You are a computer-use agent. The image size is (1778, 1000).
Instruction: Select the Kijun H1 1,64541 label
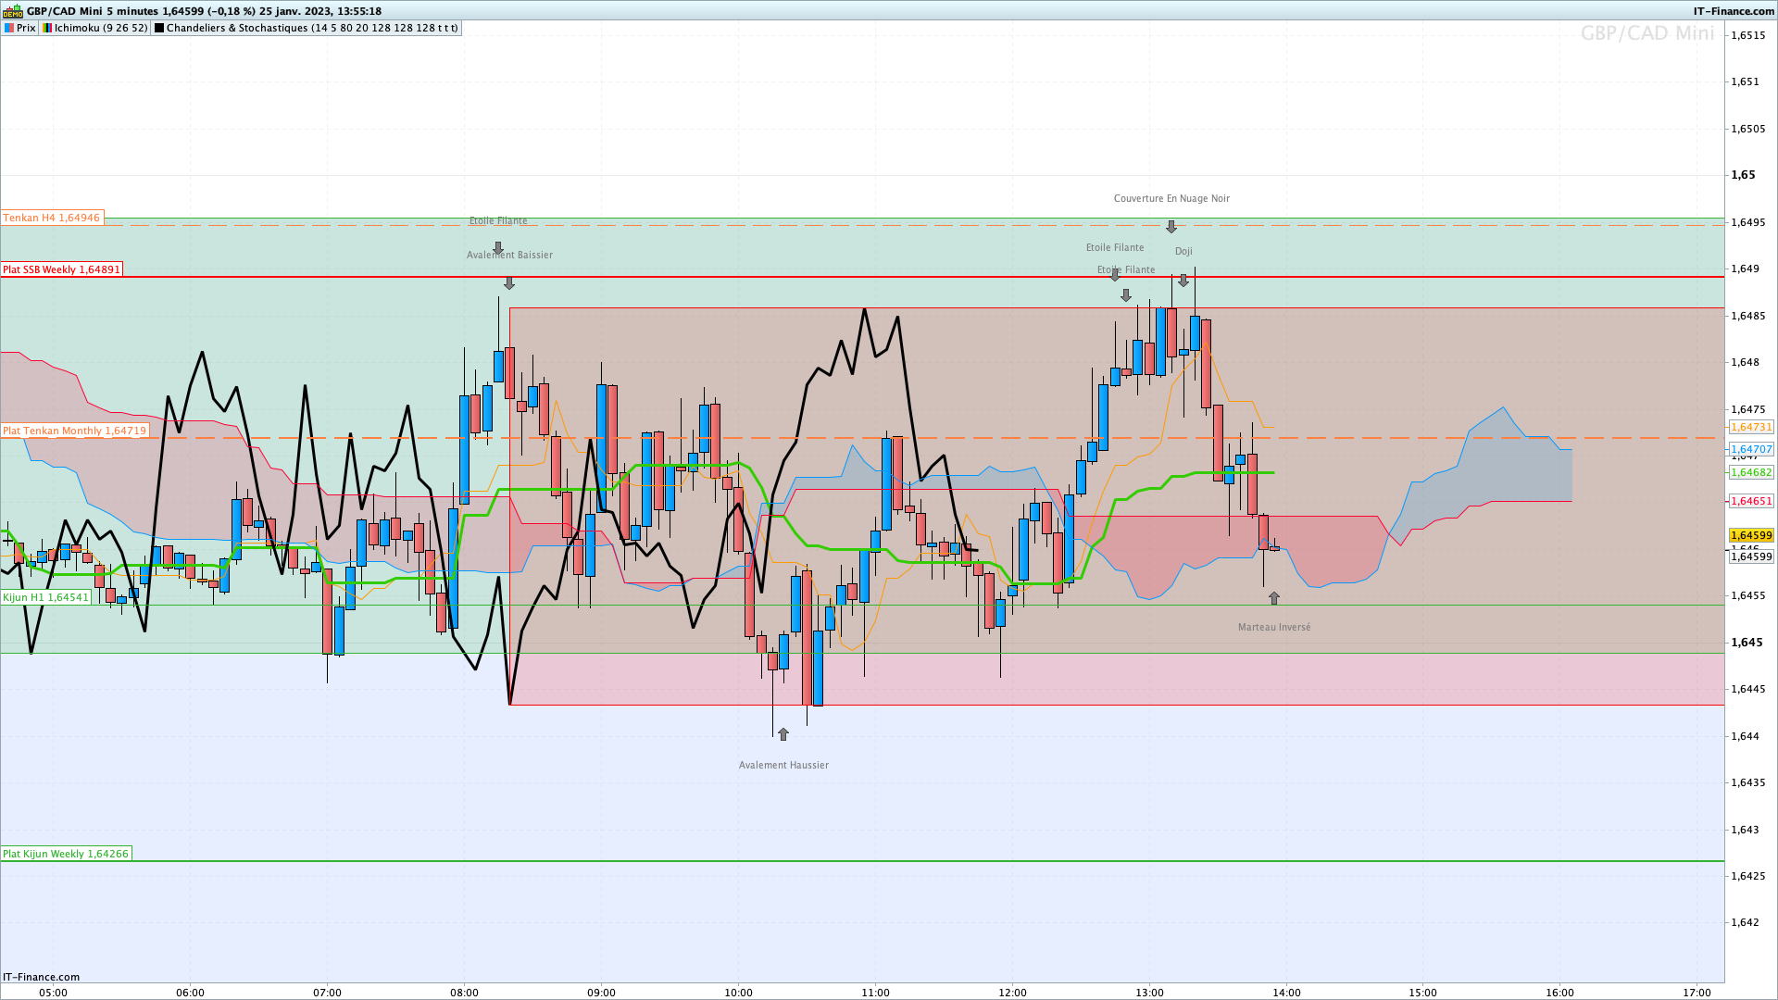(45, 597)
